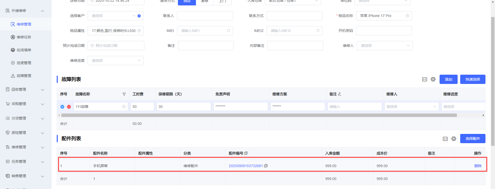495x189 pixels.
Task: Open the 维修人 dropdown in the form
Action: coord(384,46)
